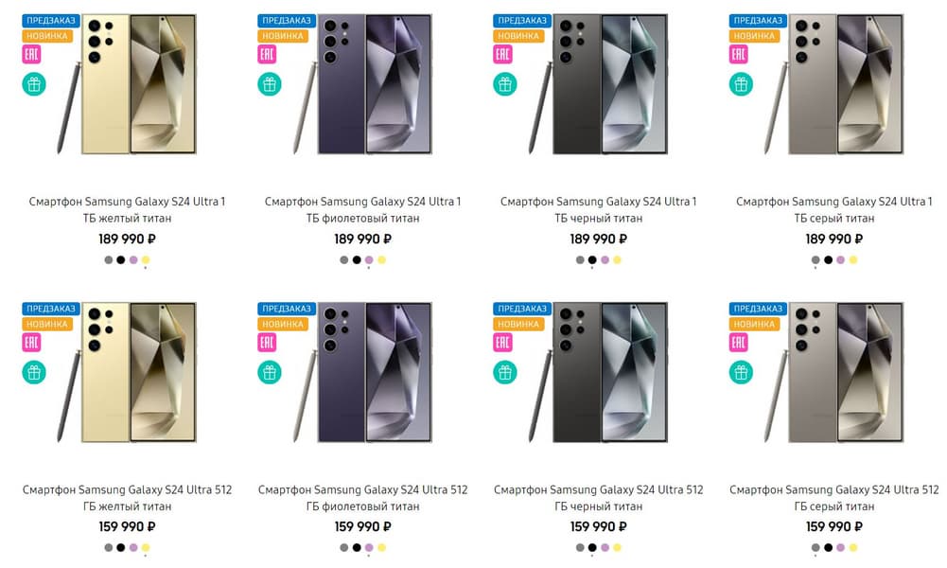Select the black color swatch under the yellow 1 ТБ phone

121,259
